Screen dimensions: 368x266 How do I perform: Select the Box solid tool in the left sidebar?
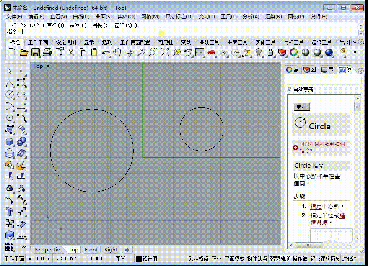(9, 141)
